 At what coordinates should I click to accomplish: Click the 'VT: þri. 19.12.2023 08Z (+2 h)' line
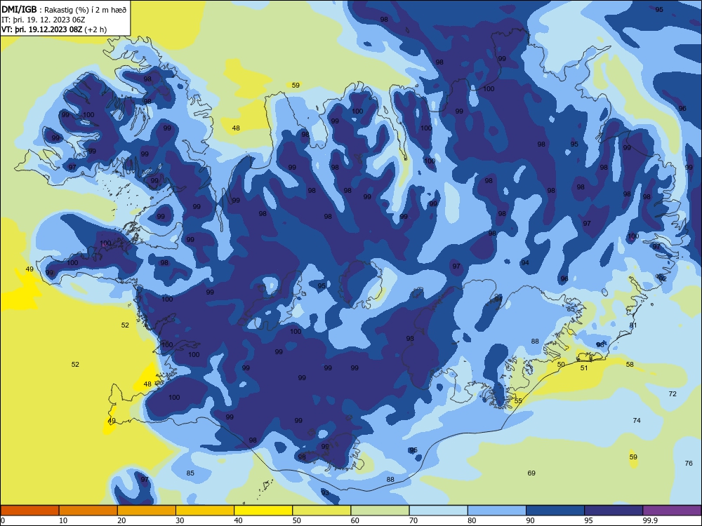[54, 29]
